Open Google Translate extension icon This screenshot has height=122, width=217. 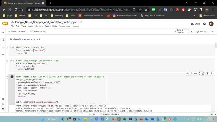tap(165, 10)
